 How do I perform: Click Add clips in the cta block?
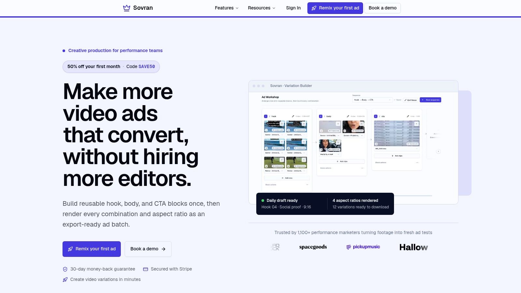[x=397, y=156]
